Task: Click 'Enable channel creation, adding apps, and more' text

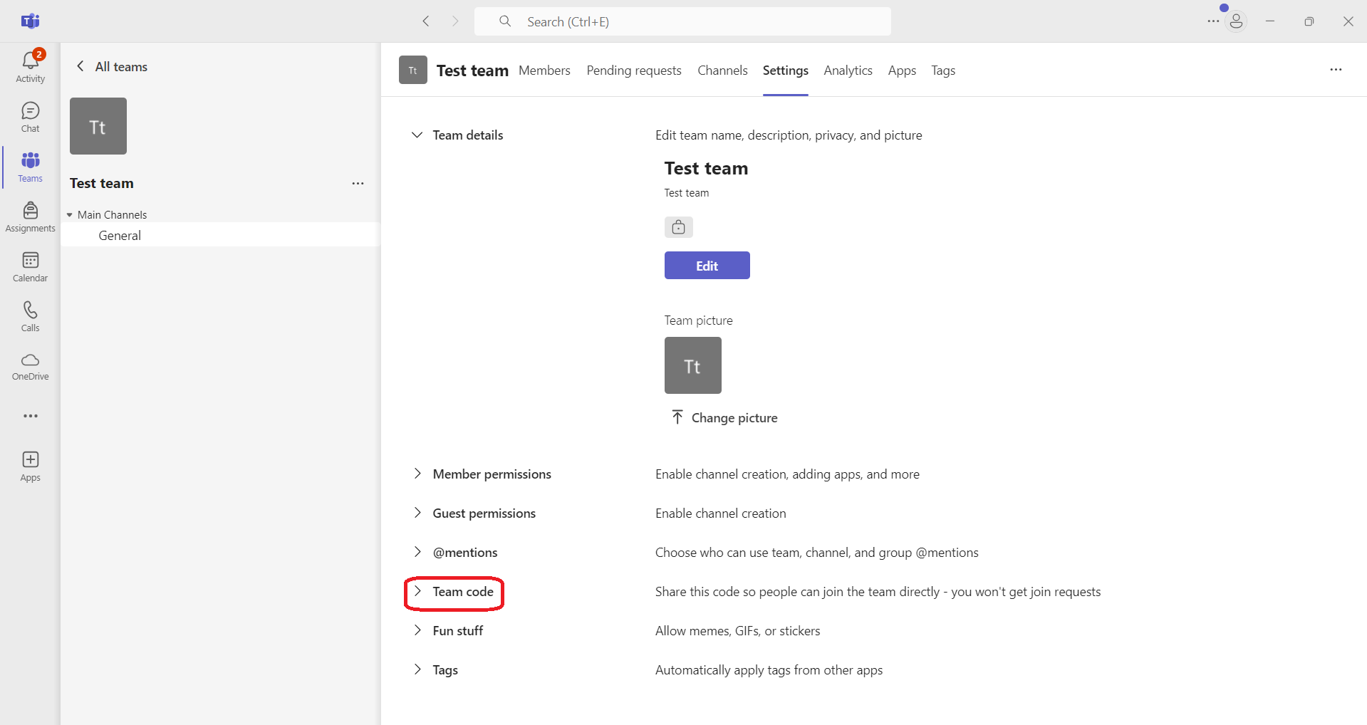Action: pyautogui.click(x=787, y=474)
